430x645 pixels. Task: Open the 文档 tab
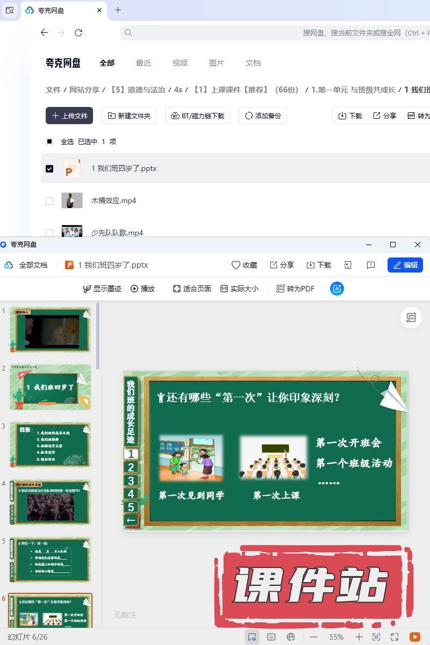253,63
